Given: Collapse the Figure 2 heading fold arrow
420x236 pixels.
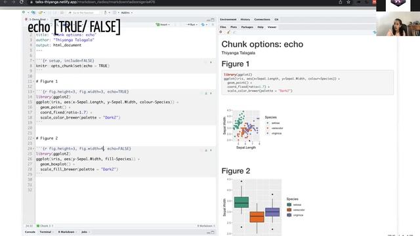Looking at the screenshot, I should click(33, 138).
